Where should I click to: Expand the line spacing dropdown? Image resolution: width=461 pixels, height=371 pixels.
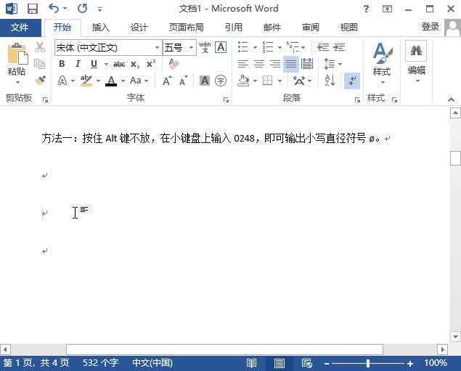point(339,64)
